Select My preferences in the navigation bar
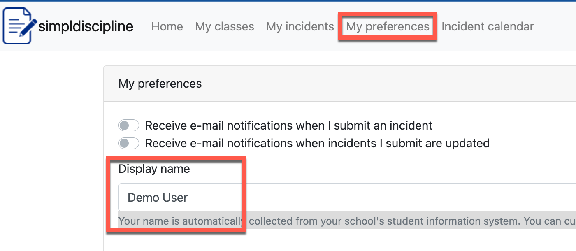The image size is (576, 251). [388, 26]
